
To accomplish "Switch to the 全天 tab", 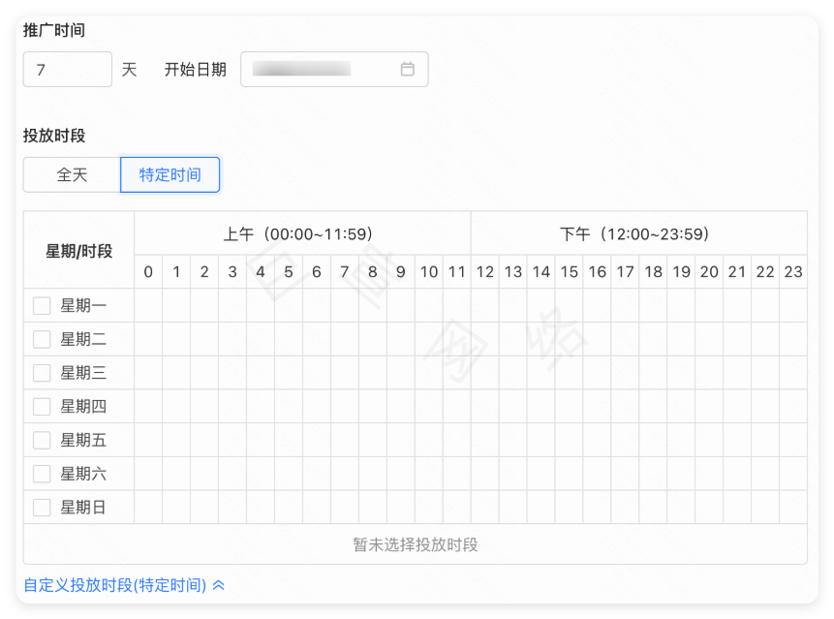I will click(x=71, y=174).
